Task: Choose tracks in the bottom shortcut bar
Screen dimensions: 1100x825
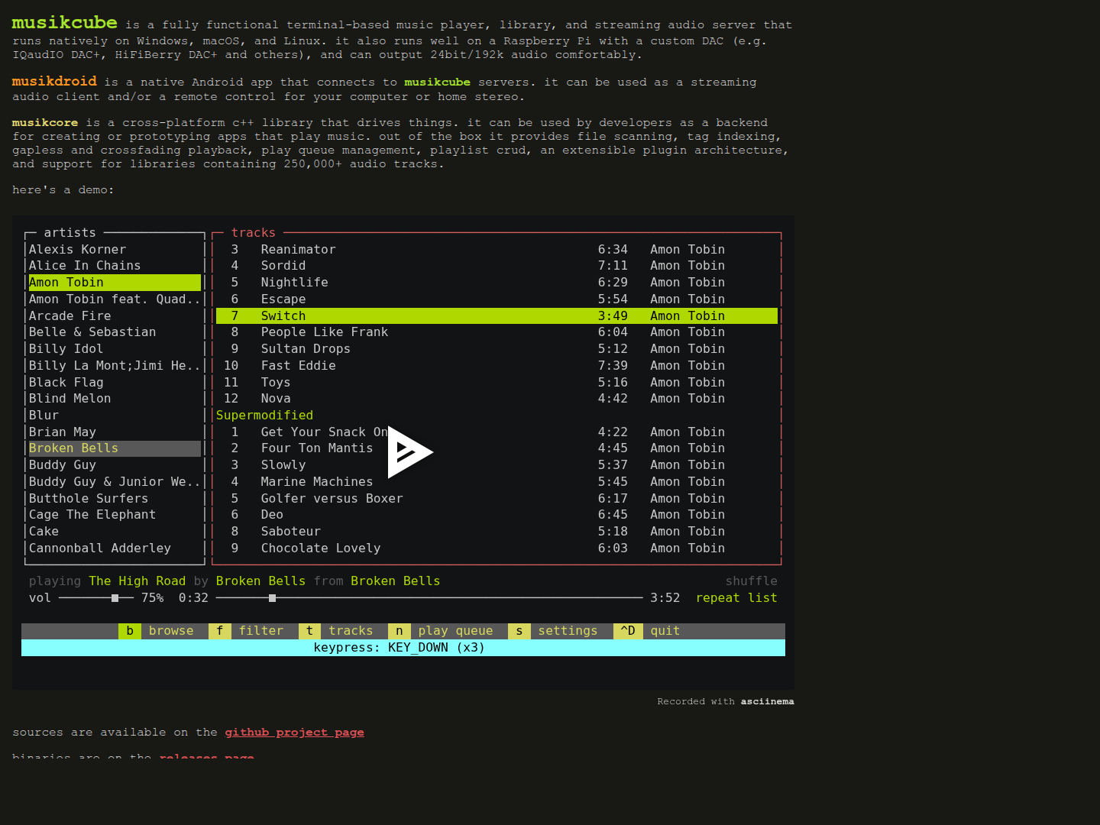Action: pos(351,631)
